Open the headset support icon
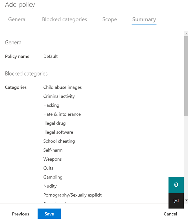This screenshot has width=188, height=223. pos(176,185)
